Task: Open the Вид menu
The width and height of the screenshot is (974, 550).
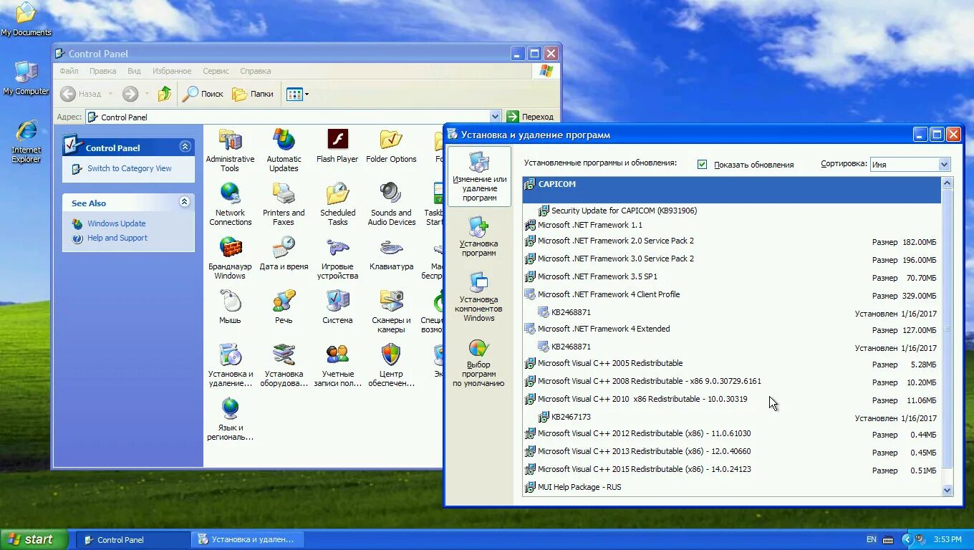Action: click(134, 71)
